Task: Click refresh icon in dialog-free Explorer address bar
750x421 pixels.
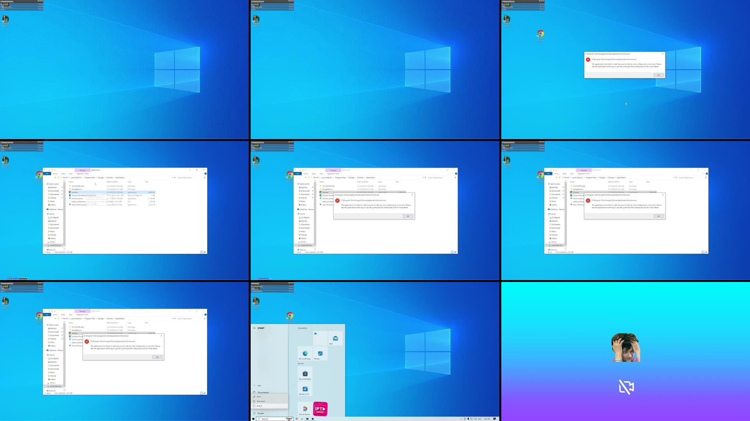Action: tap(175, 177)
